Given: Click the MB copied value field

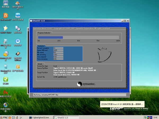Looking at the screenshot, I should point(58,52).
